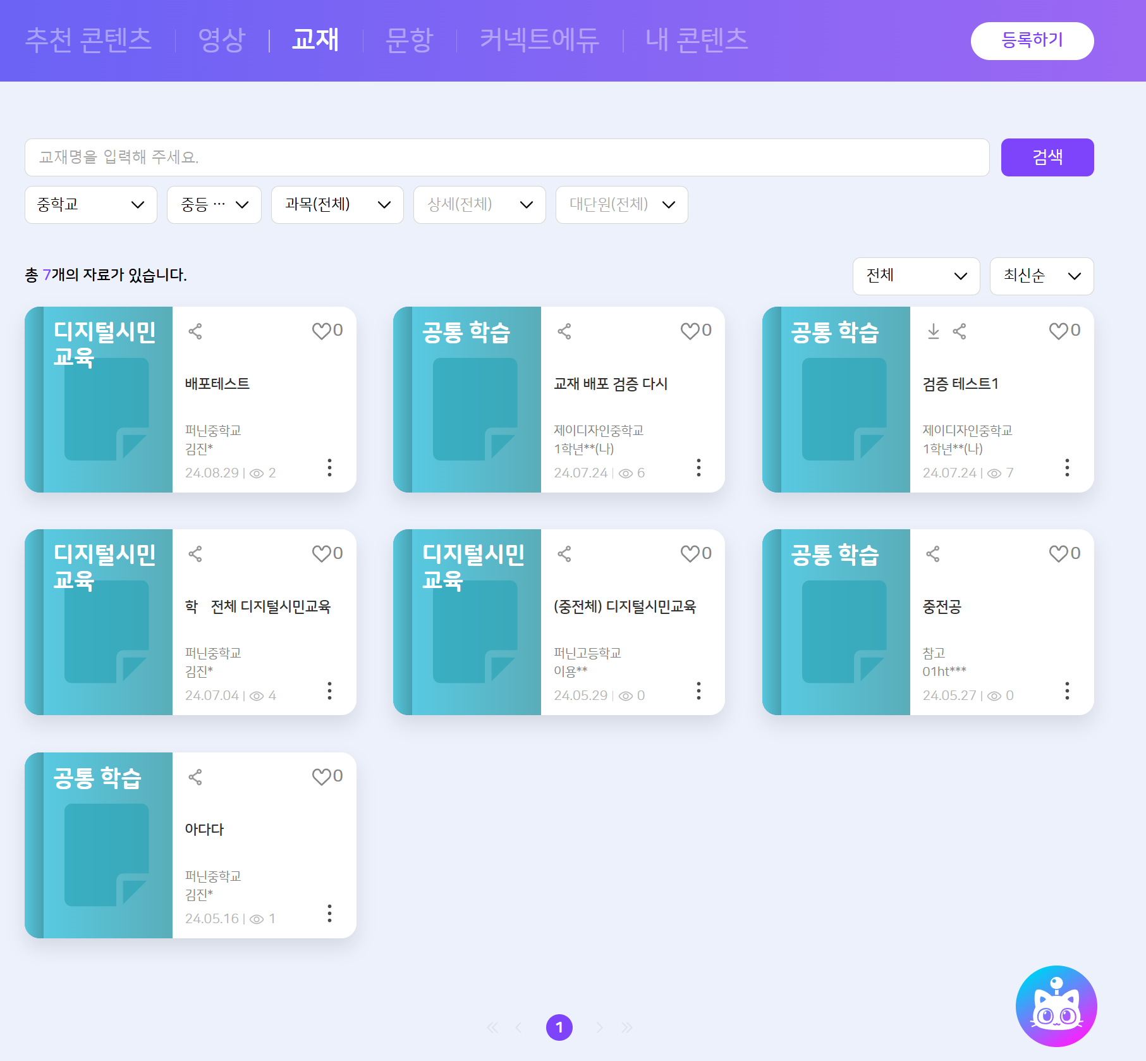Open more options on 검증 테스트1 card

[1067, 468]
